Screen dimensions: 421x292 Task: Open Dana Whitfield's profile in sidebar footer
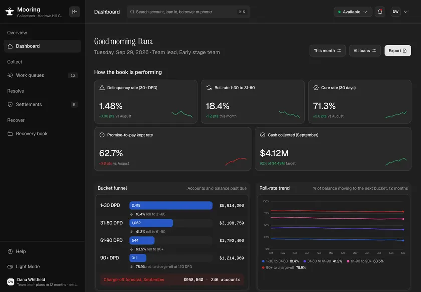(43, 282)
